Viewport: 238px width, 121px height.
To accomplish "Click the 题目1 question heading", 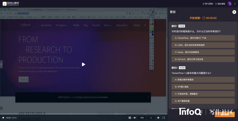I will pos(174,26).
